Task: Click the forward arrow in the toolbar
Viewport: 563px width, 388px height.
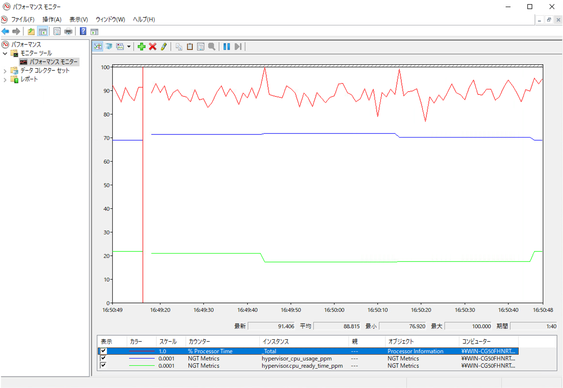Action: pos(16,32)
